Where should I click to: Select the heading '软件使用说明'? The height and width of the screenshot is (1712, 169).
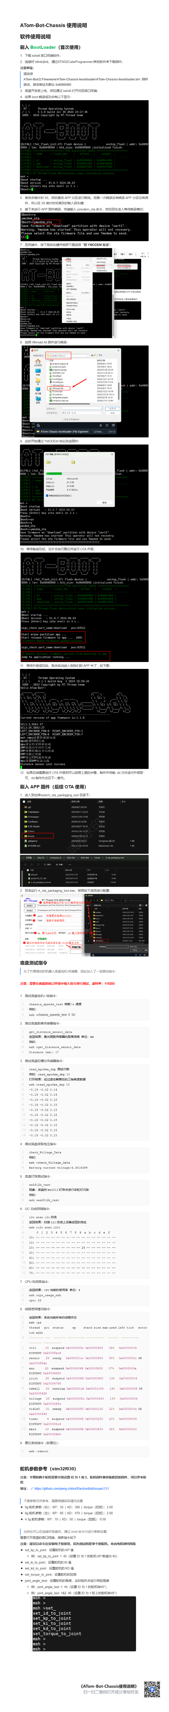[x=35, y=37]
